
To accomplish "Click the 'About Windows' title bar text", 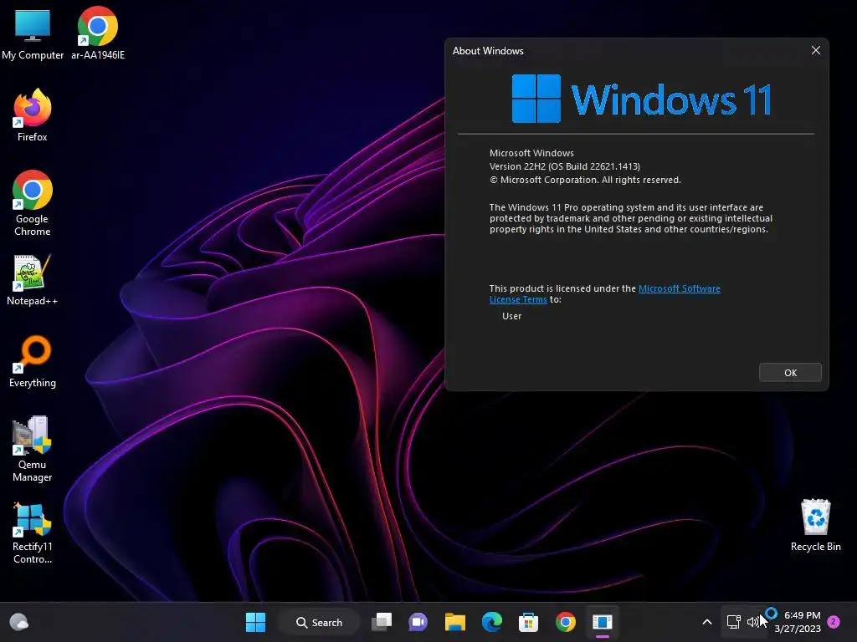I will click(x=488, y=51).
